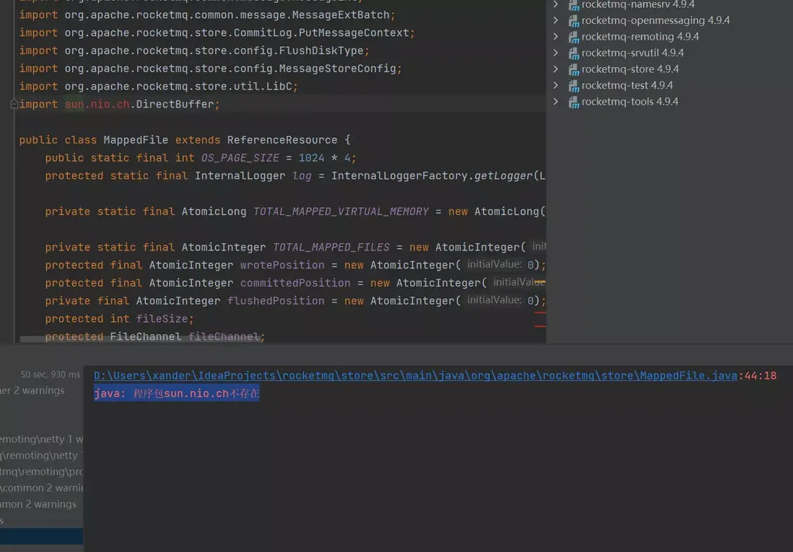Click the rocketmq-store Maven module icon
This screenshot has width=793, height=552.
pos(573,69)
